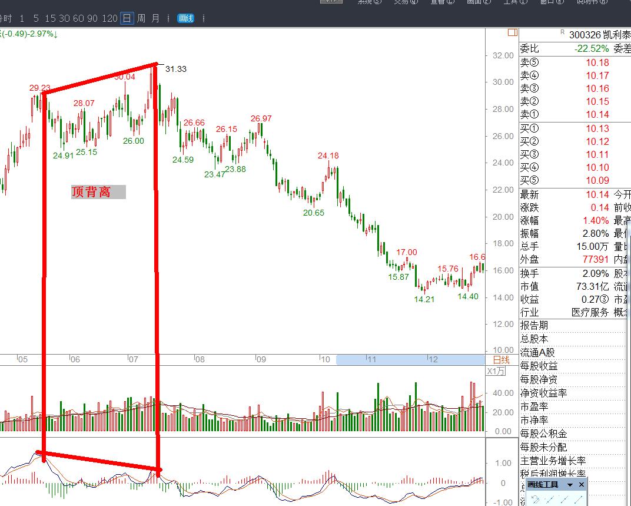The width and height of the screenshot is (631, 506).
Task: Click the blue 画线 drawing button
Action: tap(186, 18)
